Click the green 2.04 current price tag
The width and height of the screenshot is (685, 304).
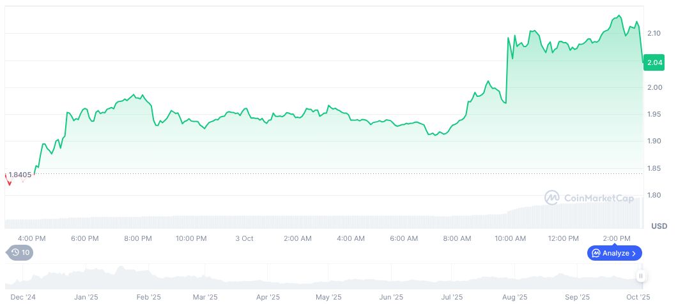[x=655, y=62]
